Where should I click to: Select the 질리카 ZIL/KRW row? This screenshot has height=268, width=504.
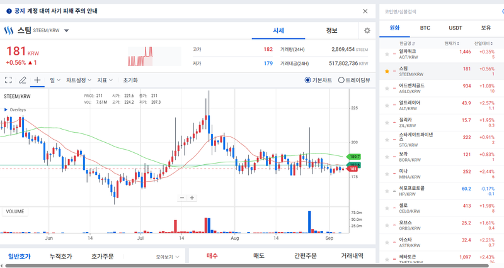tap(442, 123)
